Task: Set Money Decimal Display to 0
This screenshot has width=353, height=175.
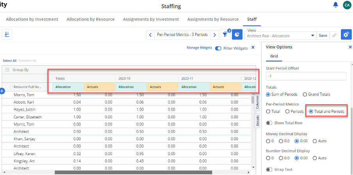Action: (x=268, y=141)
